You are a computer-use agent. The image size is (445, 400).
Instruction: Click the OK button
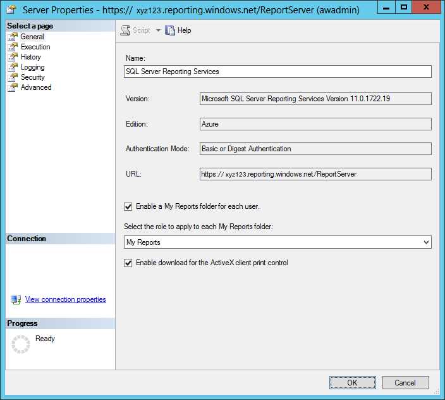[x=353, y=383]
